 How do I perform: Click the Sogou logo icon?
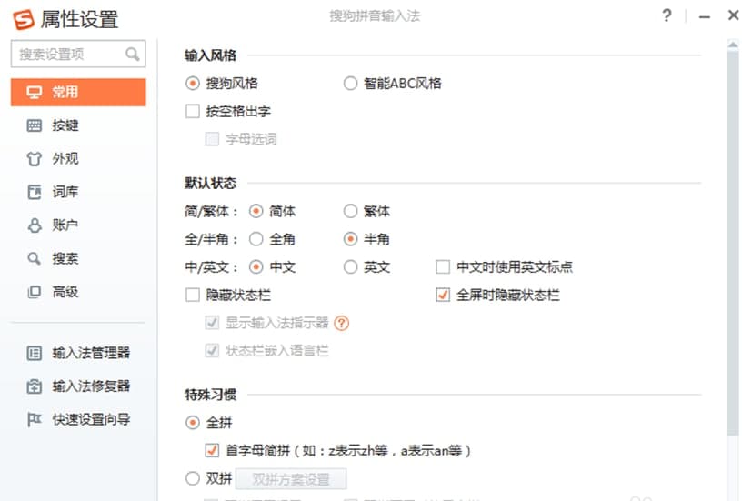point(24,19)
